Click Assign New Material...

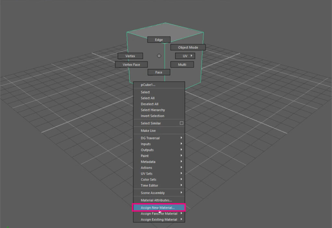[x=159, y=208]
